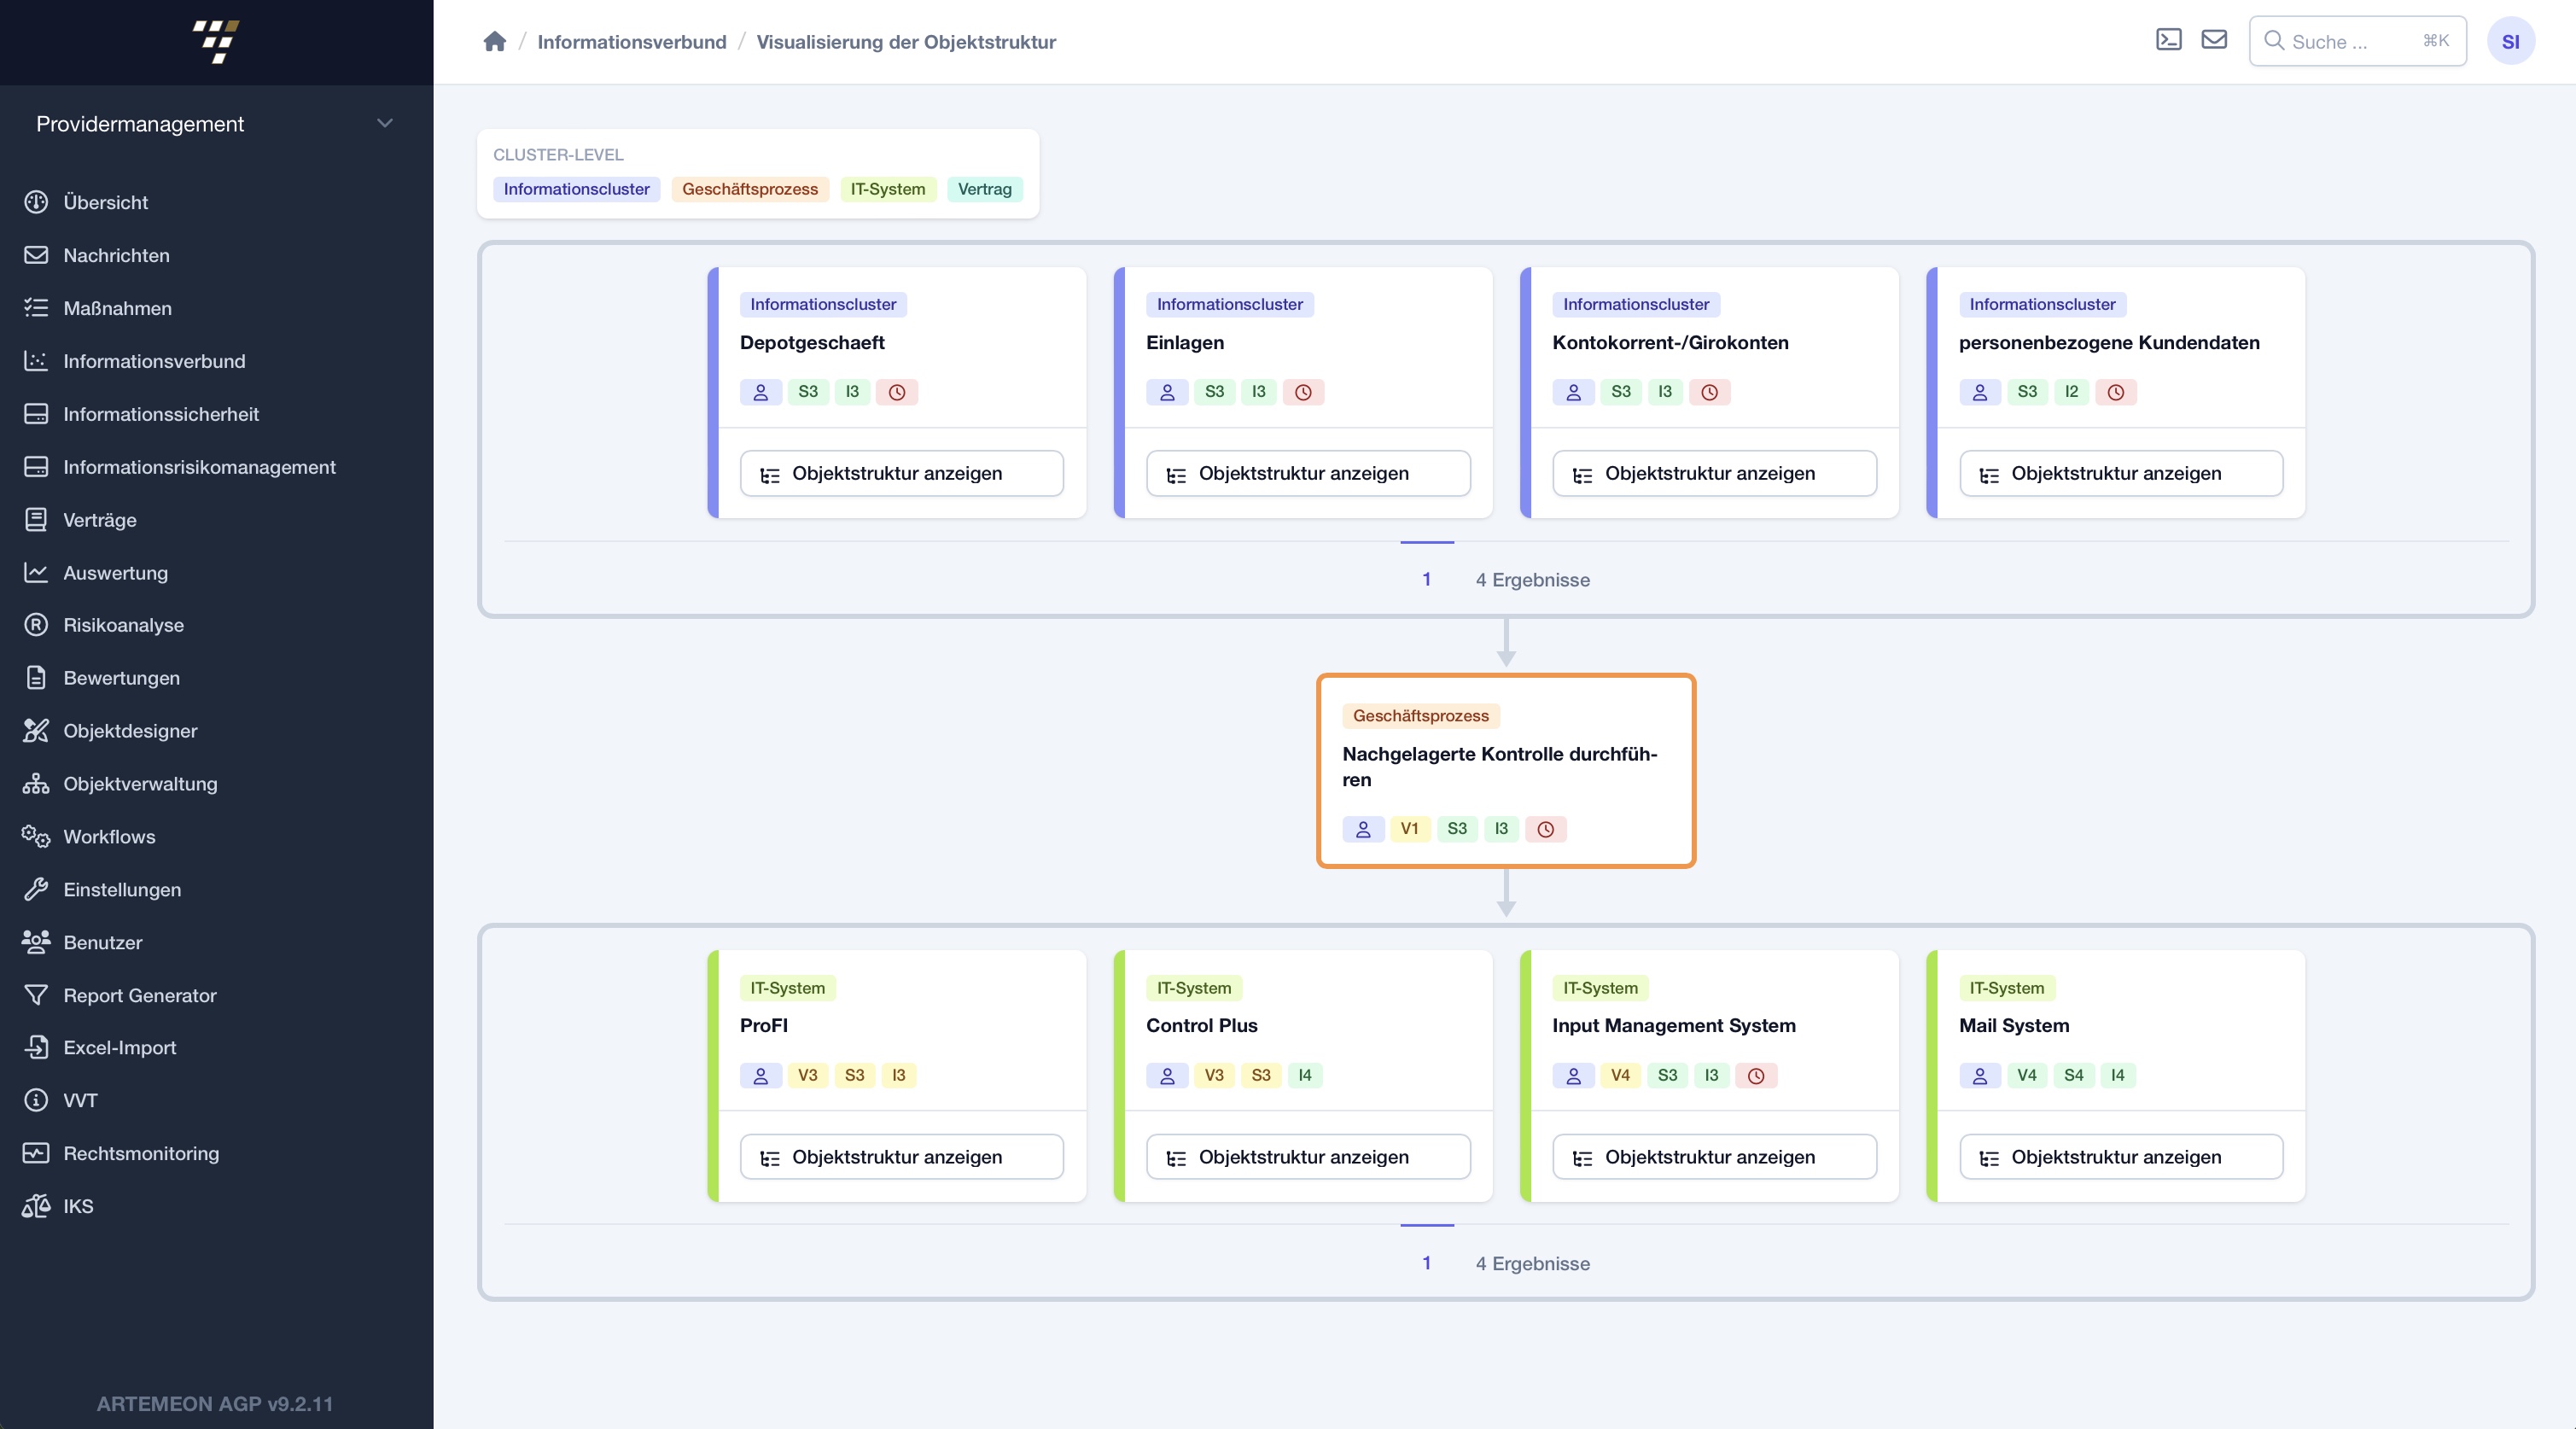2576x1429 pixels.
Task: Click Informationsverbund breadcrumb link
Action: [632, 40]
